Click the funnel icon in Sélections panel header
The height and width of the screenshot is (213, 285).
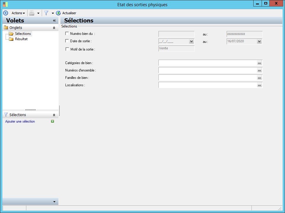[6, 115]
